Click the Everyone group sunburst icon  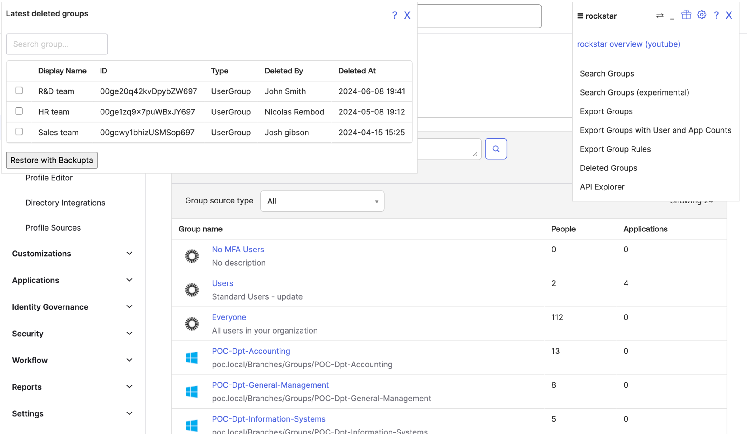point(192,324)
